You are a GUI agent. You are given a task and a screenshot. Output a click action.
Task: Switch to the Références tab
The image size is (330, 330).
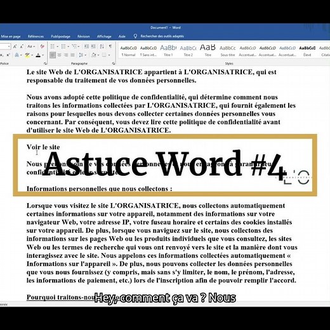36,36
